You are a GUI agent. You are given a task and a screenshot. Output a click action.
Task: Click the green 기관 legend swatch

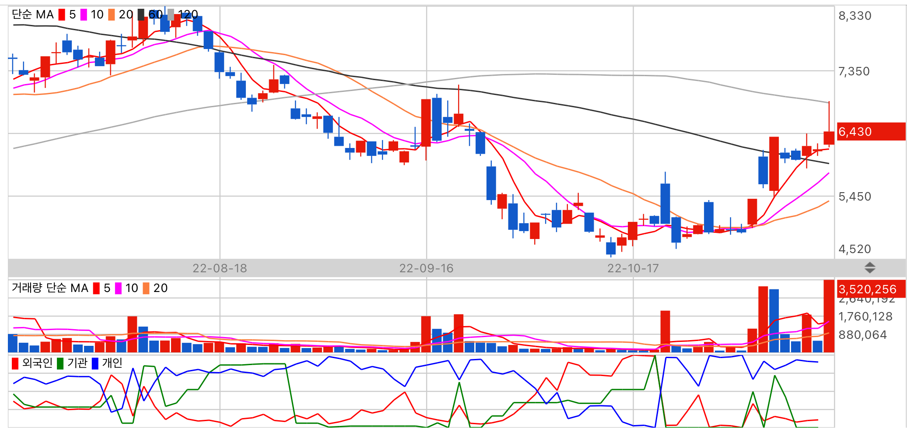coord(60,363)
